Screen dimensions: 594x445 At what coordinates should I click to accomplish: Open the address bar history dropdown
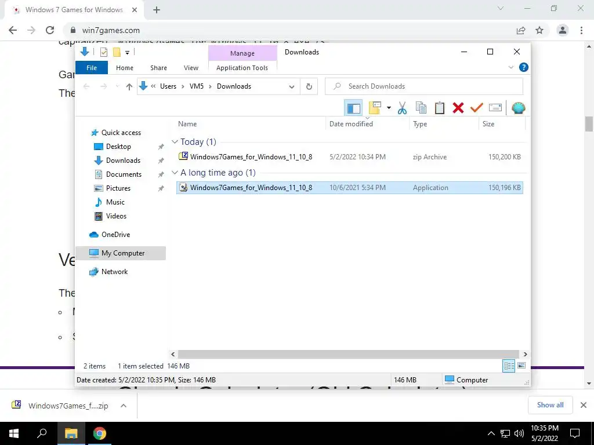(292, 87)
